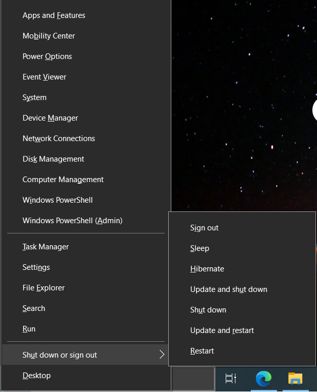Put the computer to Sleep
Image resolution: width=317 pixels, height=392 pixels.
[242, 248]
